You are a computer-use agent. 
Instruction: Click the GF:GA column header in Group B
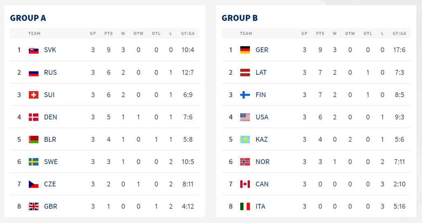[x=399, y=33]
